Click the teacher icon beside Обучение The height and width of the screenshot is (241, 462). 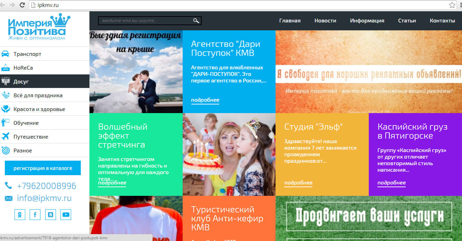pos(5,123)
